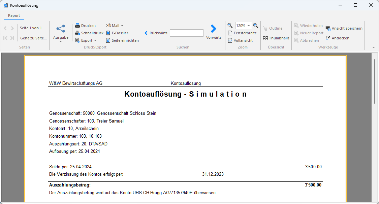
Task: Click the Mail envelope icon
Action: [108, 25]
